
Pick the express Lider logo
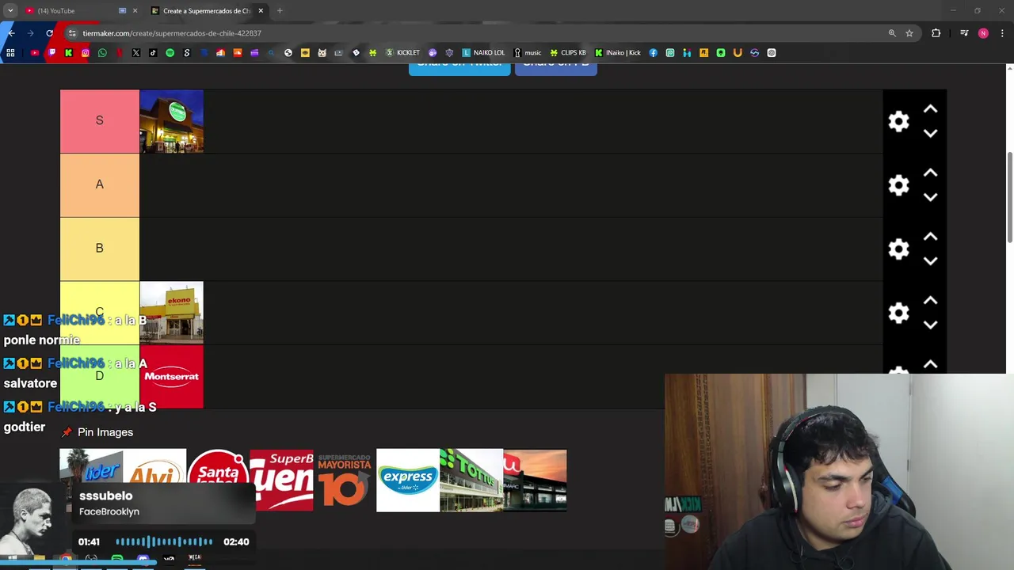coord(408,481)
